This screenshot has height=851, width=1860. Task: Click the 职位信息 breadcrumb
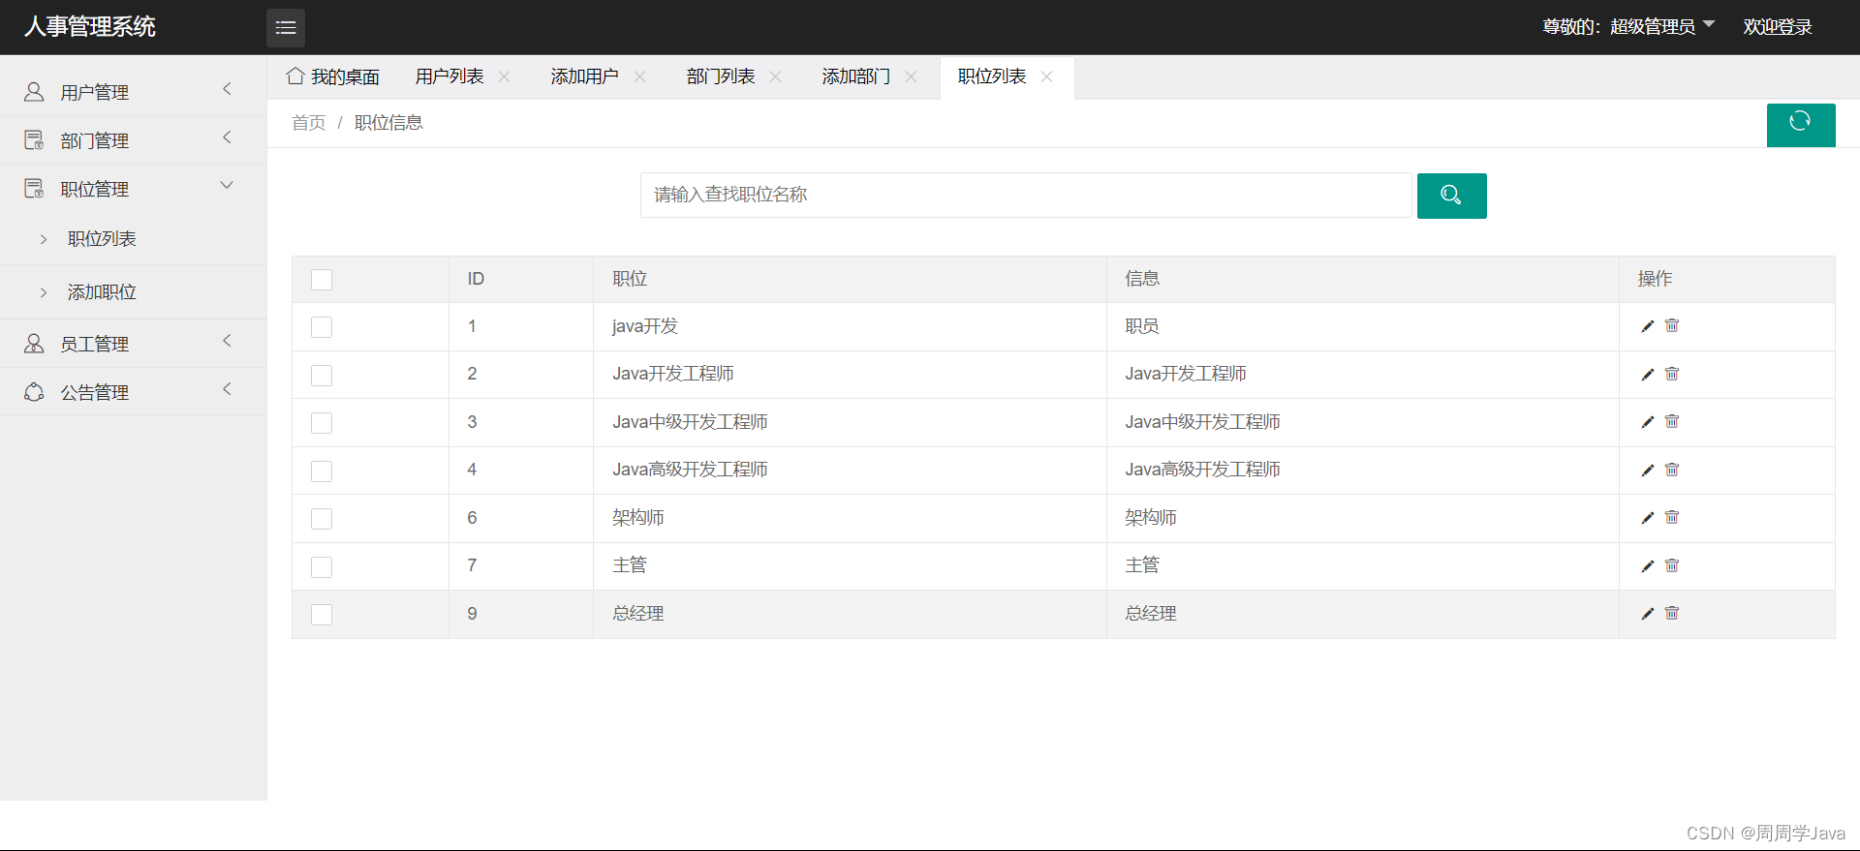click(x=388, y=123)
